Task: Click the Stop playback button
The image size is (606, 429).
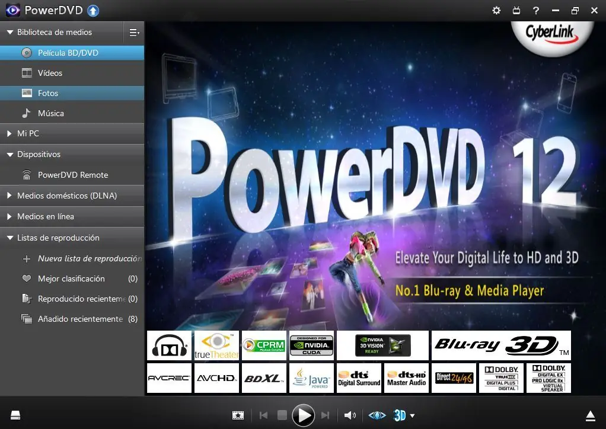Action: (x=283, y=415)
